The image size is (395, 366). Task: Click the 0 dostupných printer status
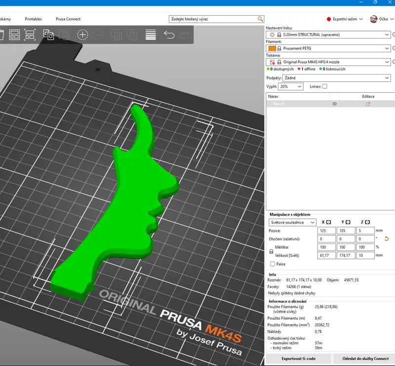[x=280, y=69]
